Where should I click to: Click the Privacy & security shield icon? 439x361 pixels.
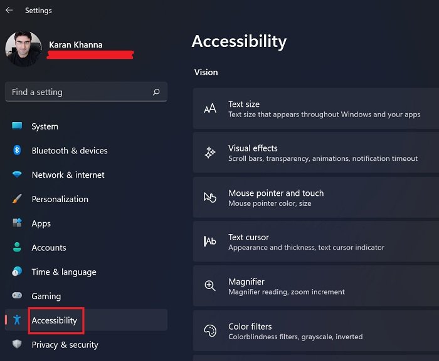pos(18,344)
